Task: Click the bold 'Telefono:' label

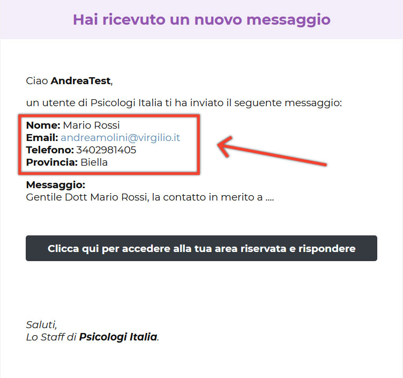Action: pyautogui.click(x=50, y=150)
